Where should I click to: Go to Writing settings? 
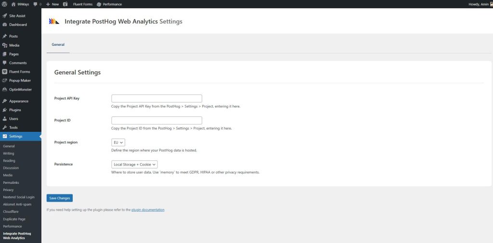tap(9, 153)
